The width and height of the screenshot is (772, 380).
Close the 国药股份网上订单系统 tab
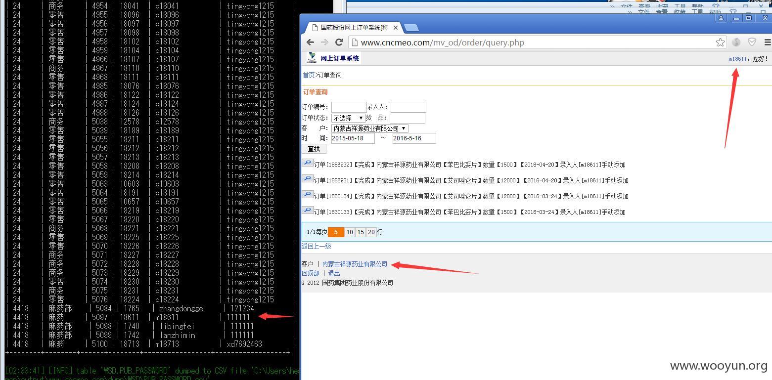coord(395,28)
